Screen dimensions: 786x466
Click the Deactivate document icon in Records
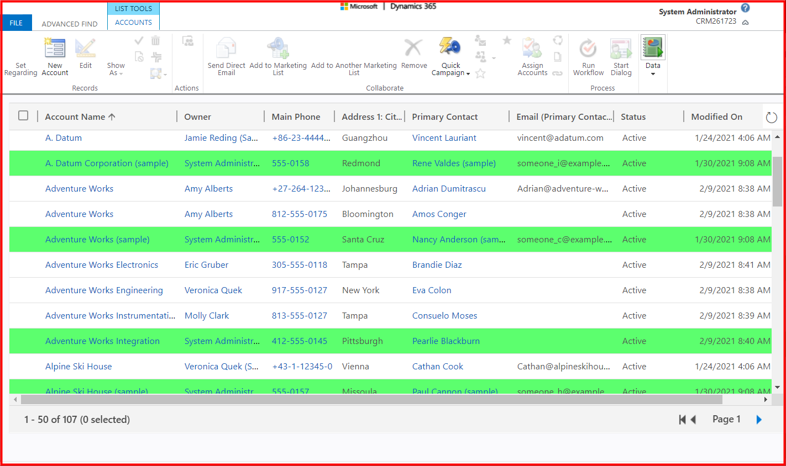(139, 56)
